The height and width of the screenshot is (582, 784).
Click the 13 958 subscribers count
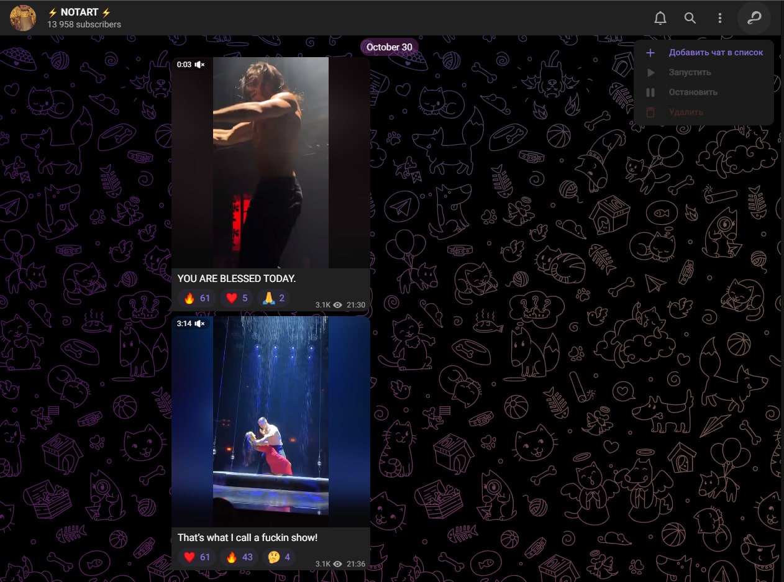[x=84, y=25]
